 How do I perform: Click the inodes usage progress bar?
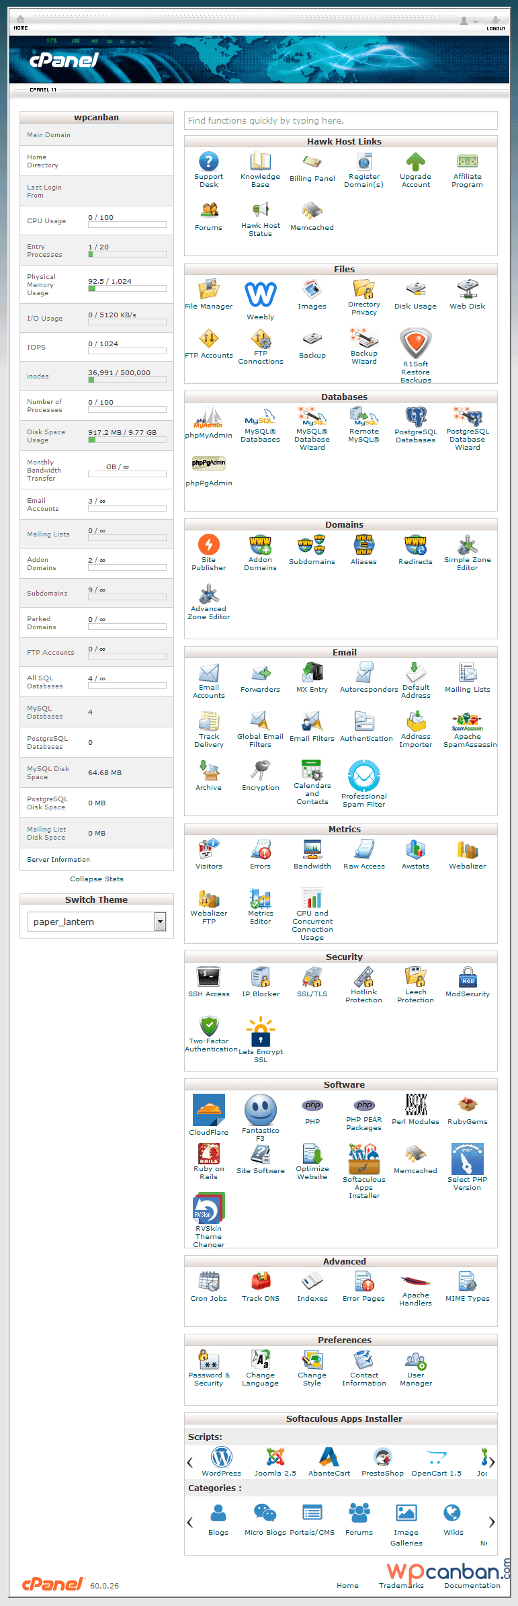[x=127, y=380]
